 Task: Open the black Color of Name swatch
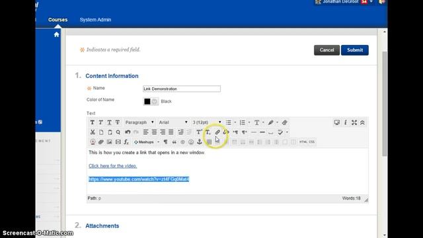pos(147,101)
